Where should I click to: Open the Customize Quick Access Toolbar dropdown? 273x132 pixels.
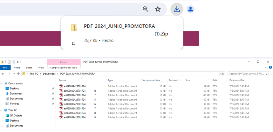[18, 62]
